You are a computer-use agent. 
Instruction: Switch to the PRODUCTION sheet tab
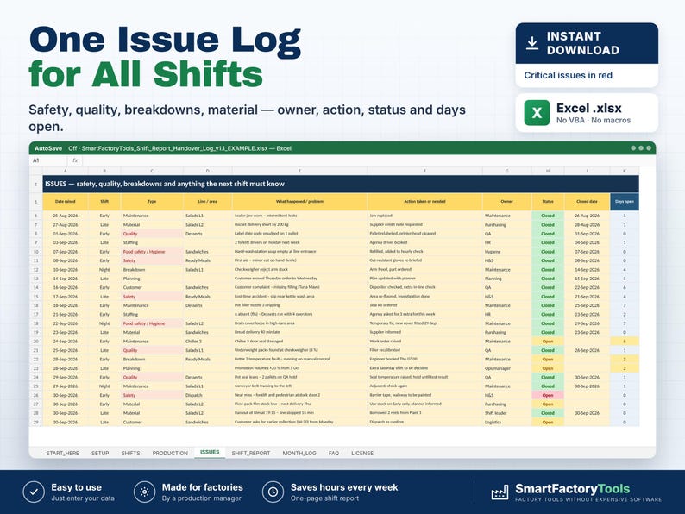(x=170, y=454)
